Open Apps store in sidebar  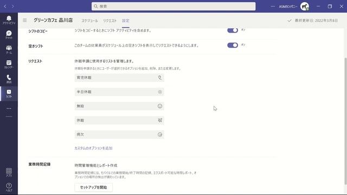point(9,172)
